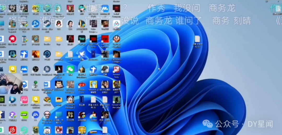The height and width of the screenshot is (135, 282).
Task: Launch the YO! white mascot icon
Action: pyautogui.click(x=47, y=130)
